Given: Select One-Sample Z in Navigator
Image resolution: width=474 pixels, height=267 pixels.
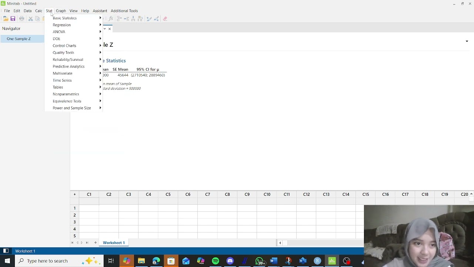Looking at the screenshot, I should (22, 39).
